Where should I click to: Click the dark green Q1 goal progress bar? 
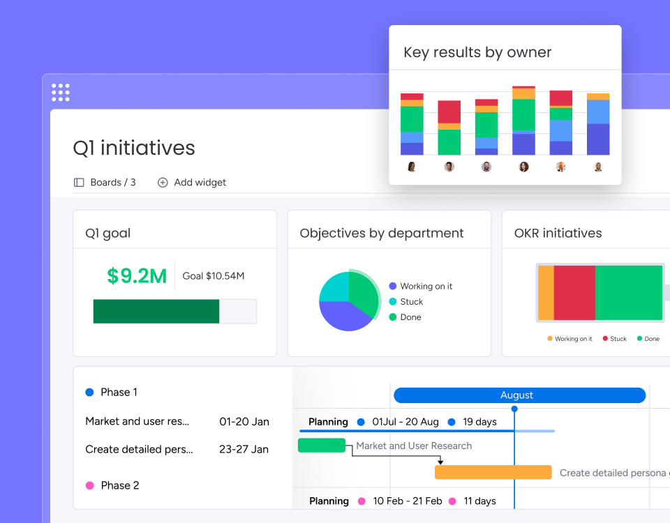coord(156,311)
